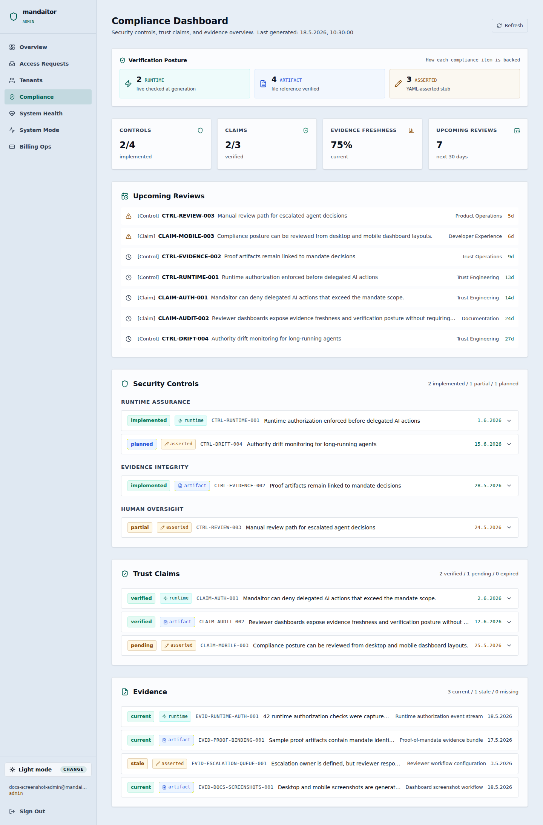
Task: Click the shield icon on CONTROLS card
Action: [200, 130]
